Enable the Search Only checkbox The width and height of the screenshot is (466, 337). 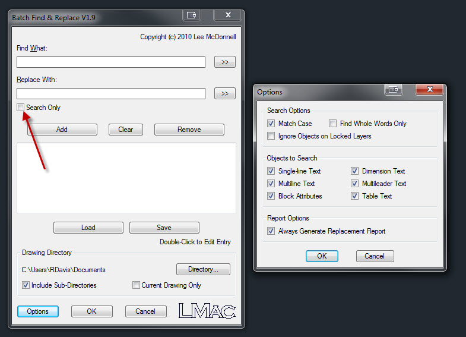click(x=21, y=108)
